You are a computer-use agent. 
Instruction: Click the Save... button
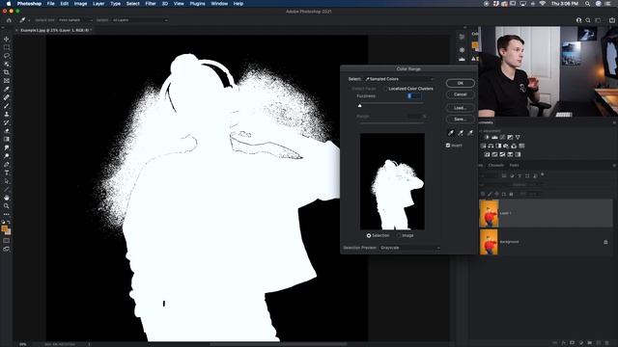point(460,120)
